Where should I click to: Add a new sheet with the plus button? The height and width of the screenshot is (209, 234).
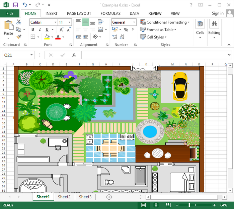click(x=109, y=197)
